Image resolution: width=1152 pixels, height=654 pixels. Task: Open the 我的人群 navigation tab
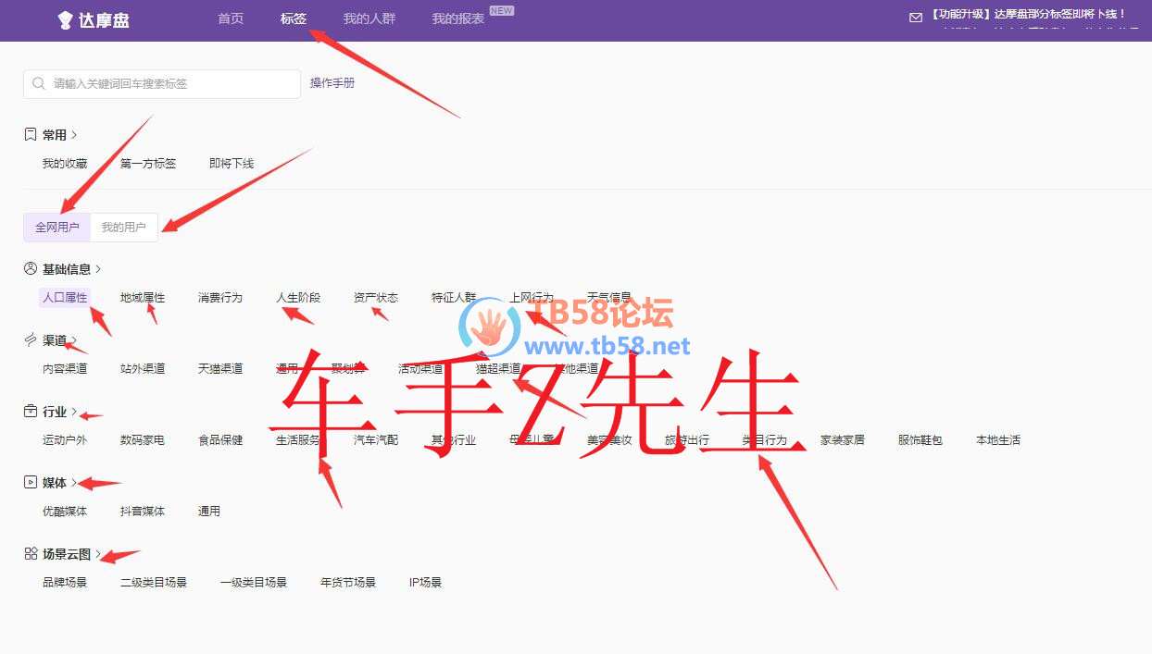pyautogui.click(x=369, y=19)
